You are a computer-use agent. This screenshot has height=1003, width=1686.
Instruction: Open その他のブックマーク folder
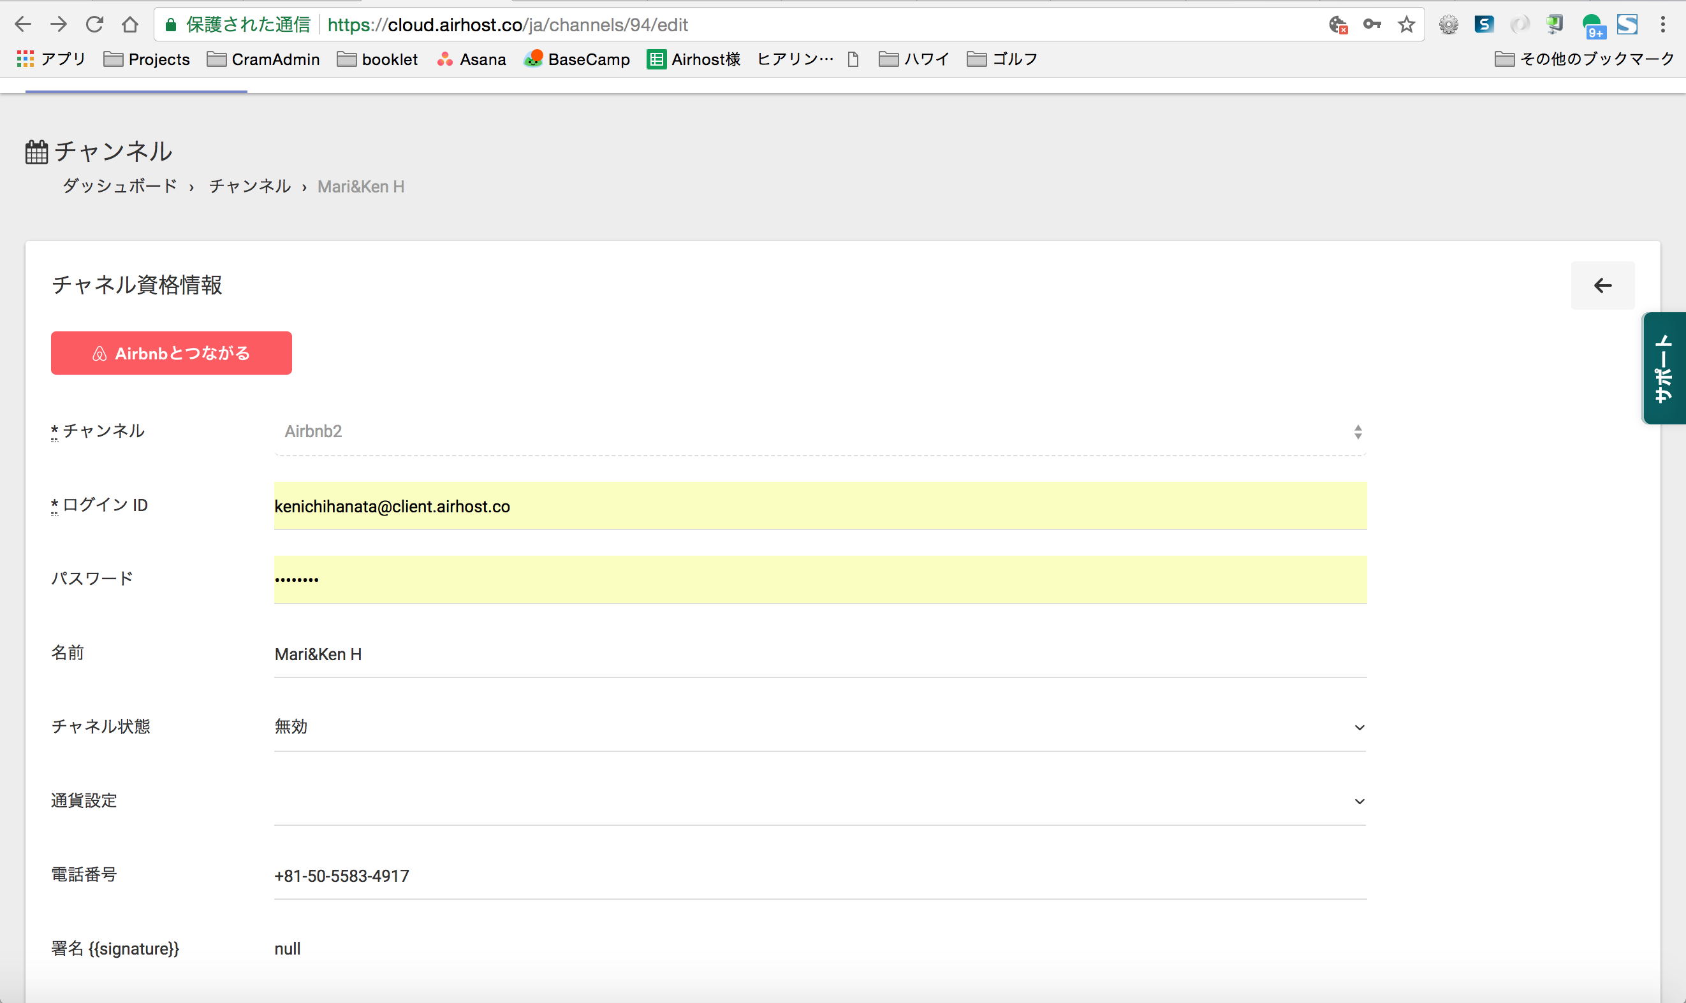tap(1584, 59)
